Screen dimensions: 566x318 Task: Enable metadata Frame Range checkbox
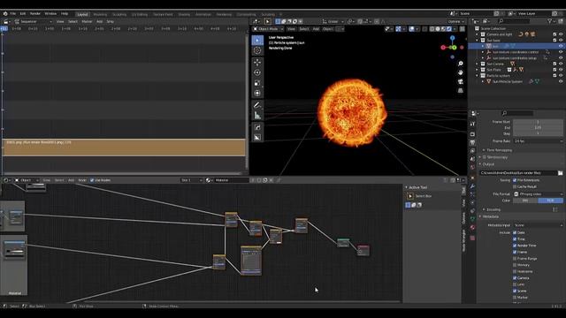pos(515,259)
